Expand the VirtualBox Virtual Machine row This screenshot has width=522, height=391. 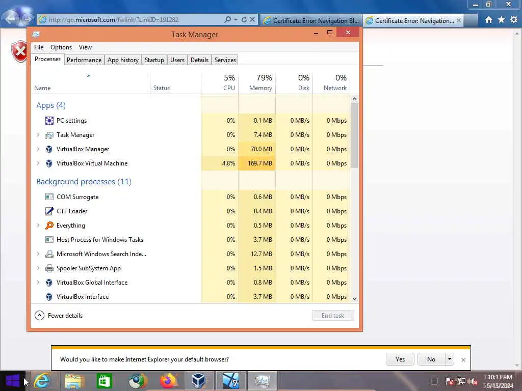38,163
